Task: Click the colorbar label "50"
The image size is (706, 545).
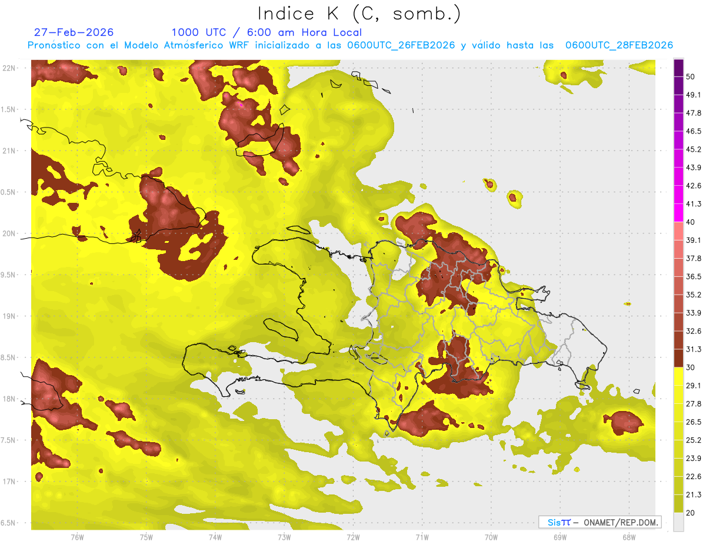Action: pyautogui.click(x=692, y=77)
